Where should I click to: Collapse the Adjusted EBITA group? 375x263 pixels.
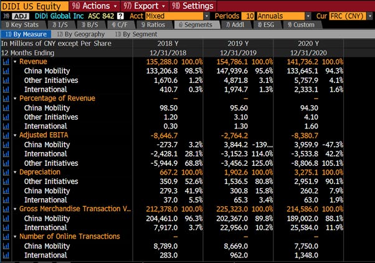coord(15,135)
